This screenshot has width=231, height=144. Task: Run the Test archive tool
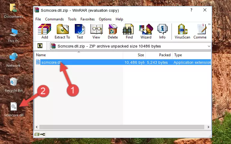click(80, 31)
